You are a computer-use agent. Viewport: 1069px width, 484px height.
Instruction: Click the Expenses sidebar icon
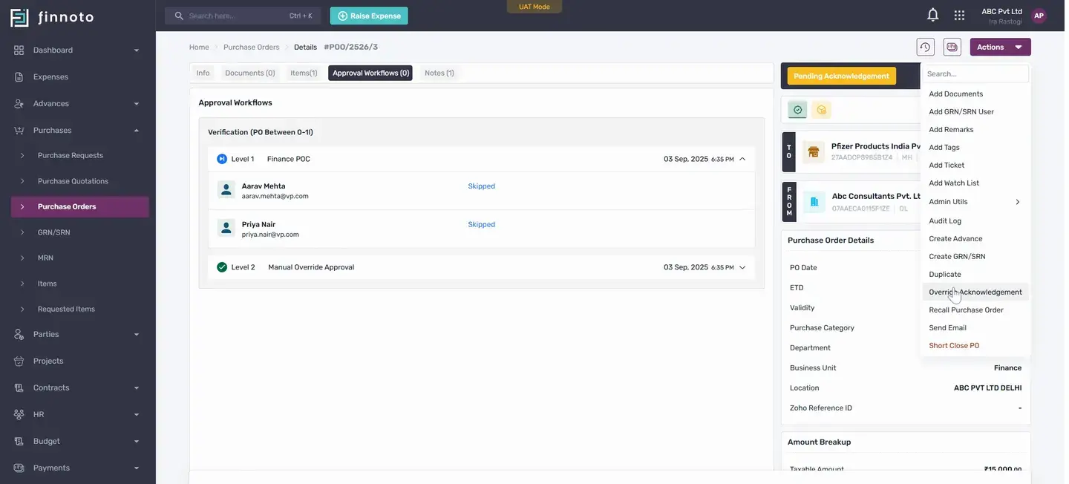tap(19, 76)
